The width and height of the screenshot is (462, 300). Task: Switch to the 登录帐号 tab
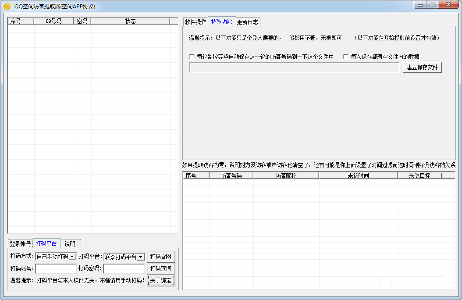pyautogui.click(x=20, y=244)
